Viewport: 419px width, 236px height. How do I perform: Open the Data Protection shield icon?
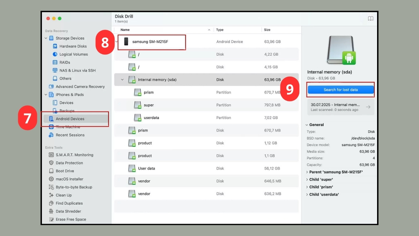(51, 163)
